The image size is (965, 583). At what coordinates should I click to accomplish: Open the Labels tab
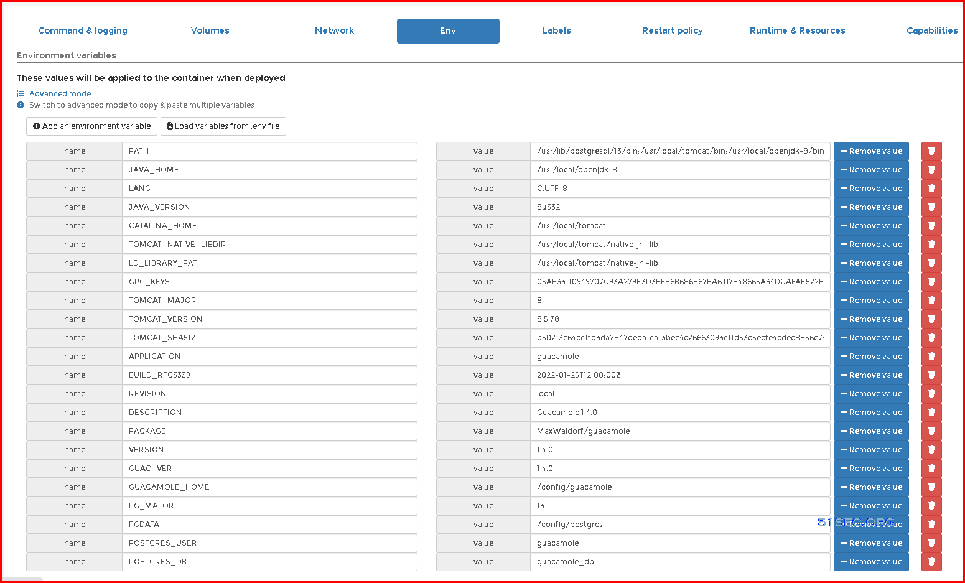557,30
